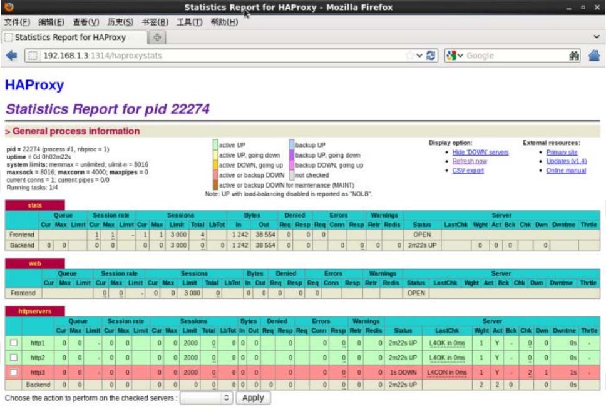Image resolution: width=606 pixels, height=409 pixels.
Task: Click 'L4OK in 0ms' cell in http1 row
Action: tap(447, 343)
